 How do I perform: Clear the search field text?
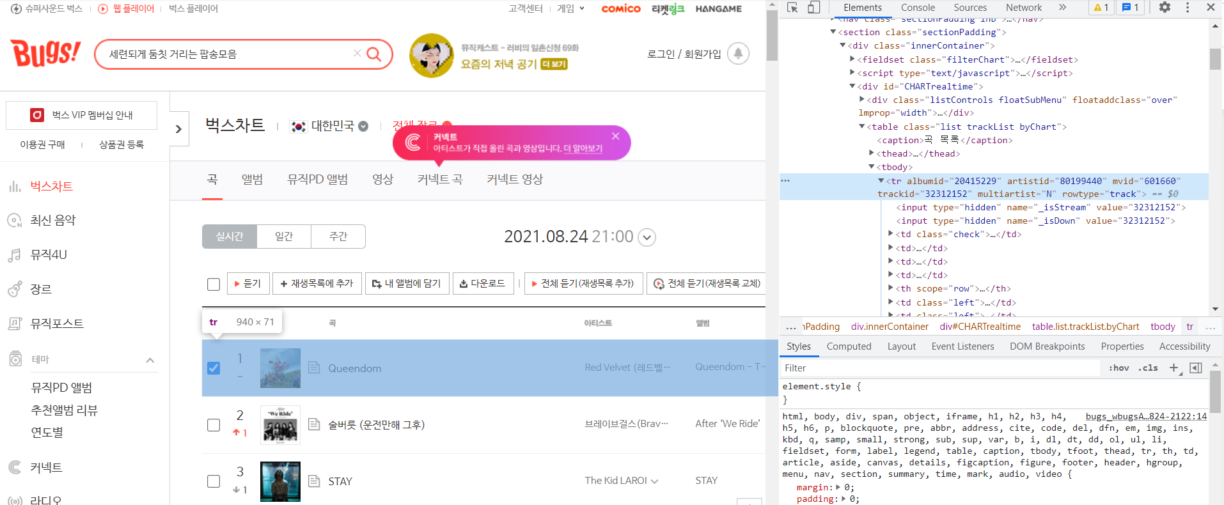[357, 53]
